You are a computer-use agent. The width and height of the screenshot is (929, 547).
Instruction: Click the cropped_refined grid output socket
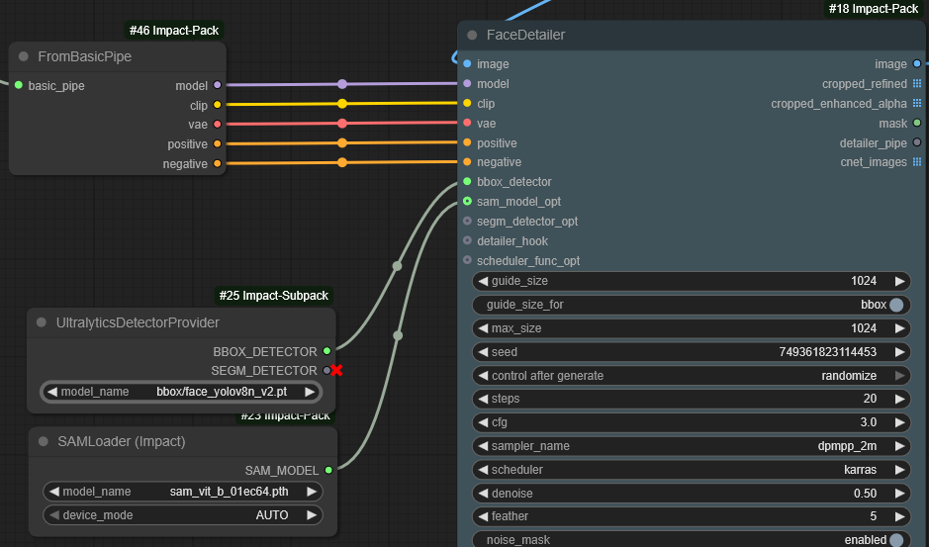917,84
